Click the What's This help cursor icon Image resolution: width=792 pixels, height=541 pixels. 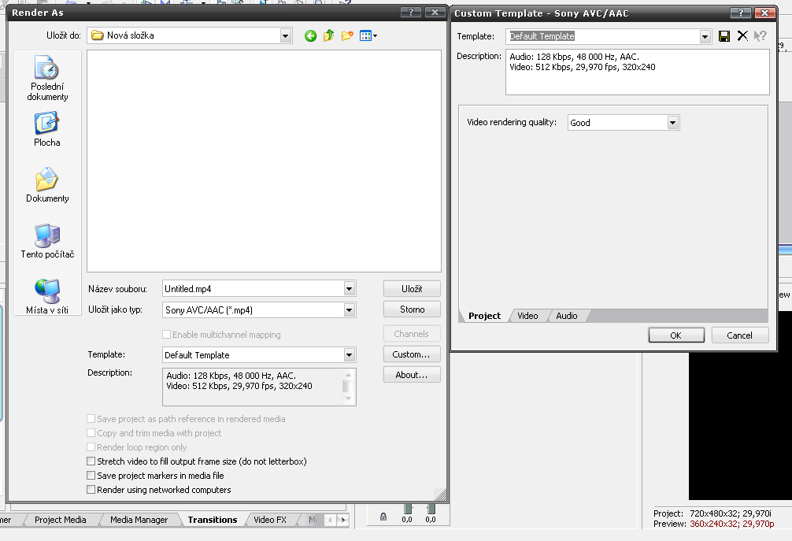(761, 36)
